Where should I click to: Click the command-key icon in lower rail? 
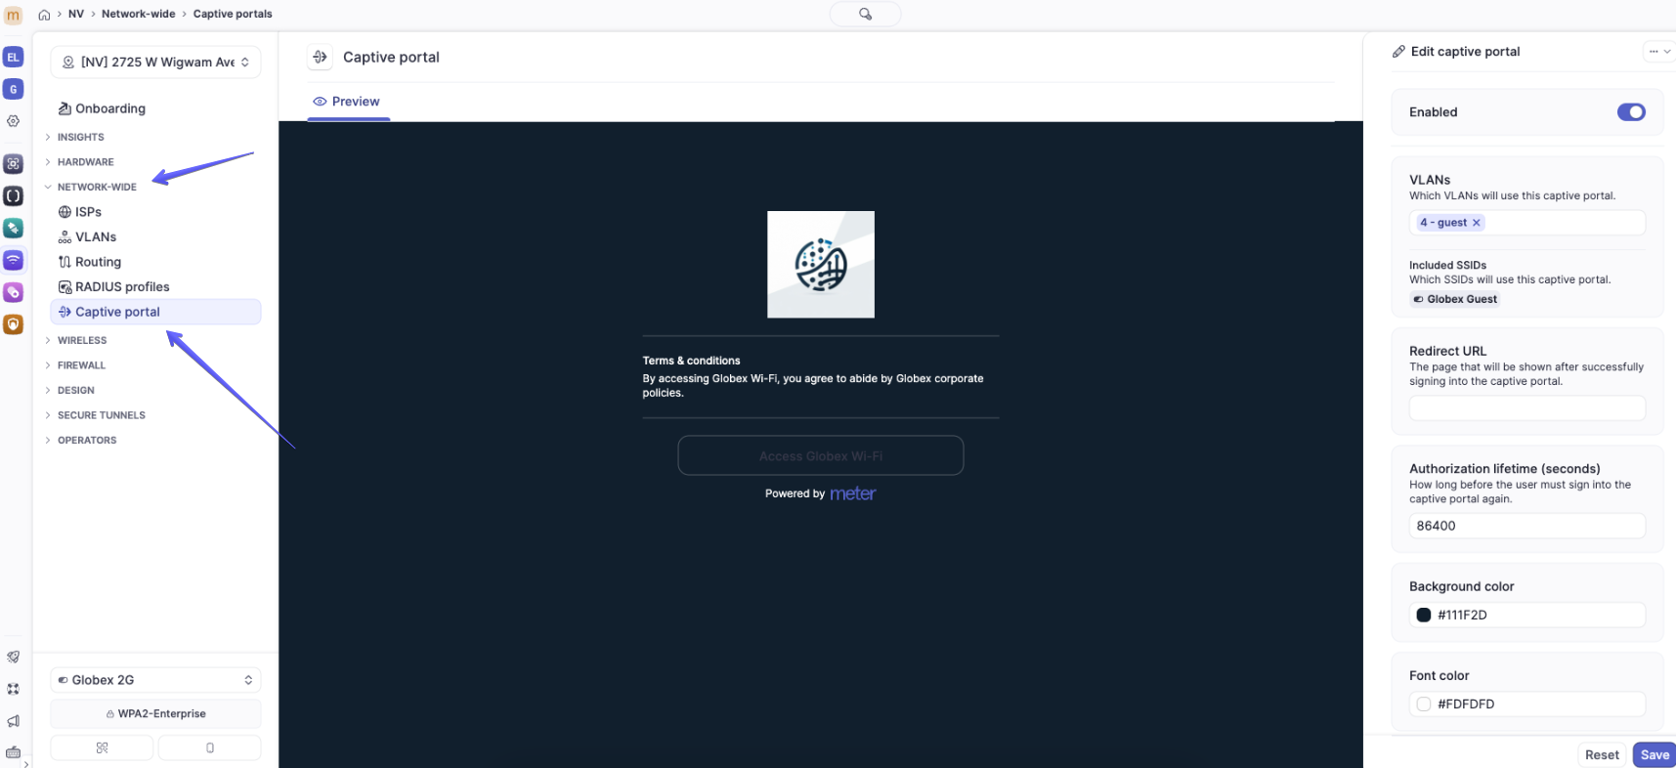(x=13, y=689)
